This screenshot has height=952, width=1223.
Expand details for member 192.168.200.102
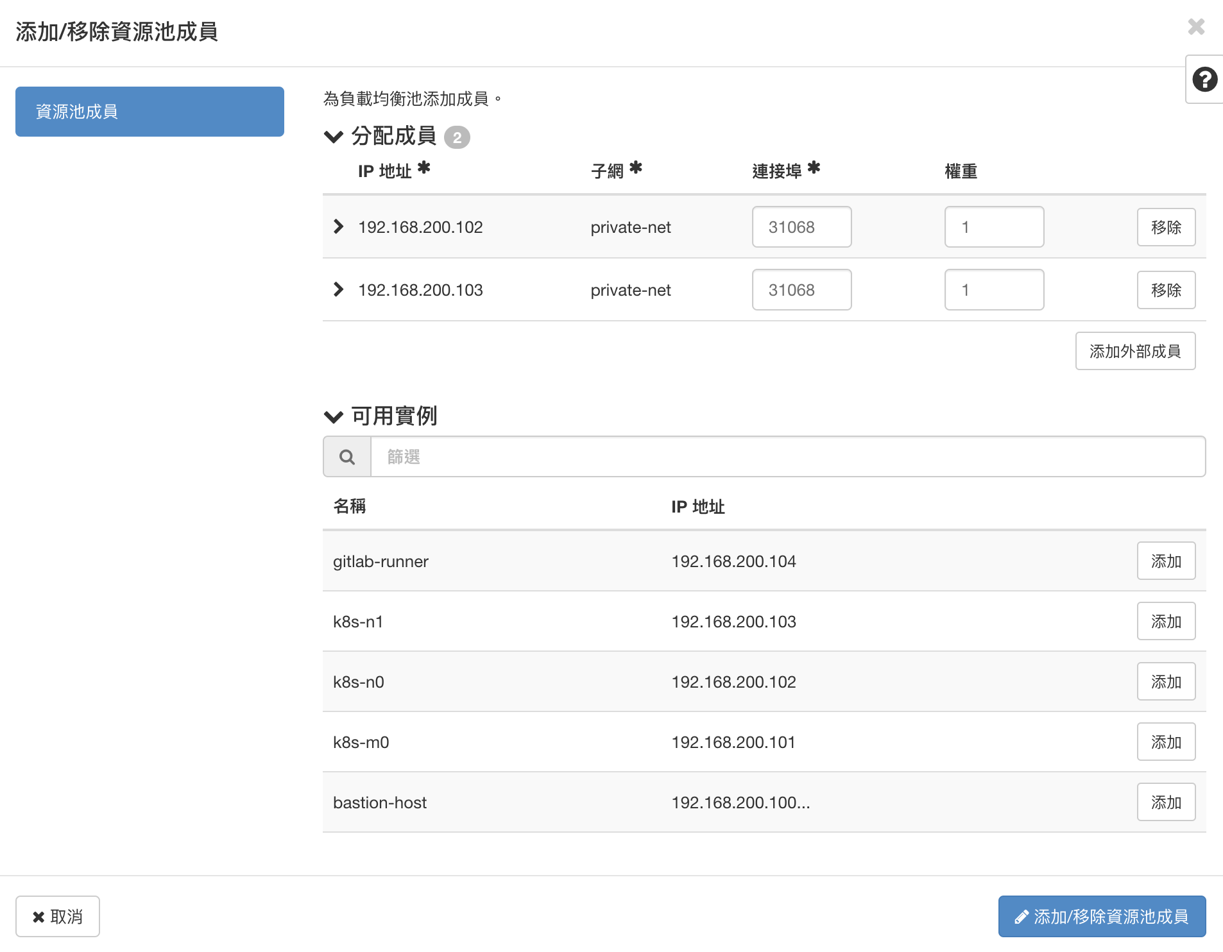tap(339, 226)
